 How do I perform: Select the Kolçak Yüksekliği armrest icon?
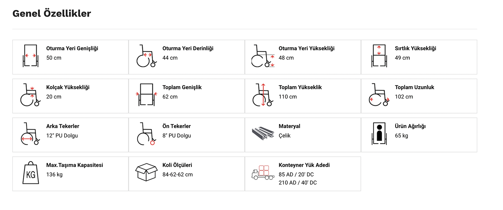(31, 95)
